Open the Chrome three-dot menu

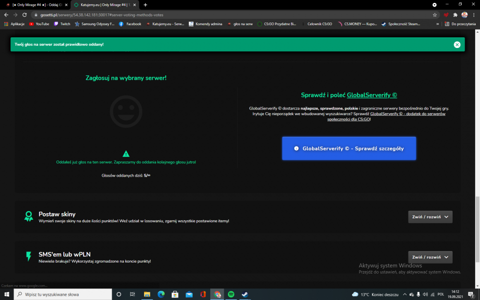coord(474,15)
